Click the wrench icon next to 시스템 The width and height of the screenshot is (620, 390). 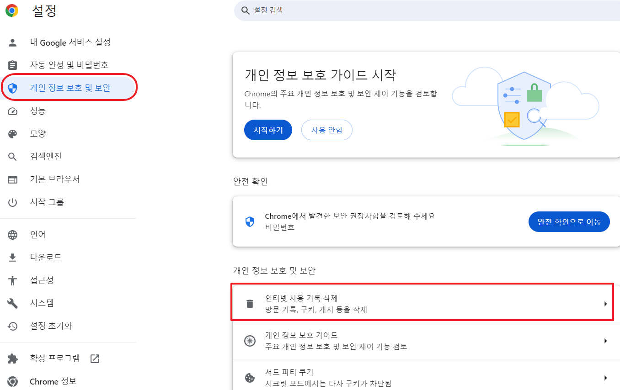pos(14,303)
